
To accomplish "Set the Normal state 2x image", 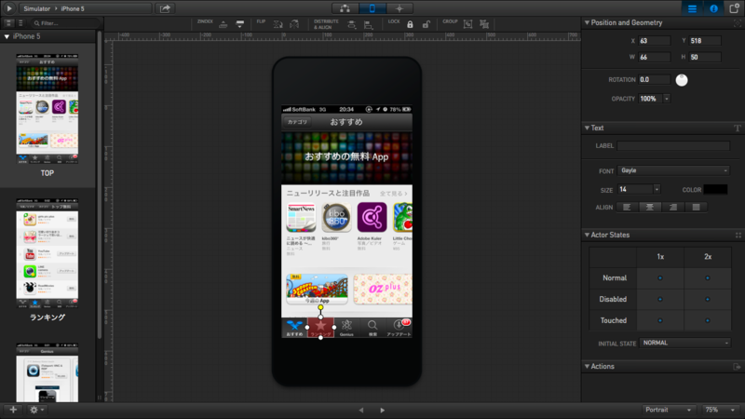I will (708, 278).
